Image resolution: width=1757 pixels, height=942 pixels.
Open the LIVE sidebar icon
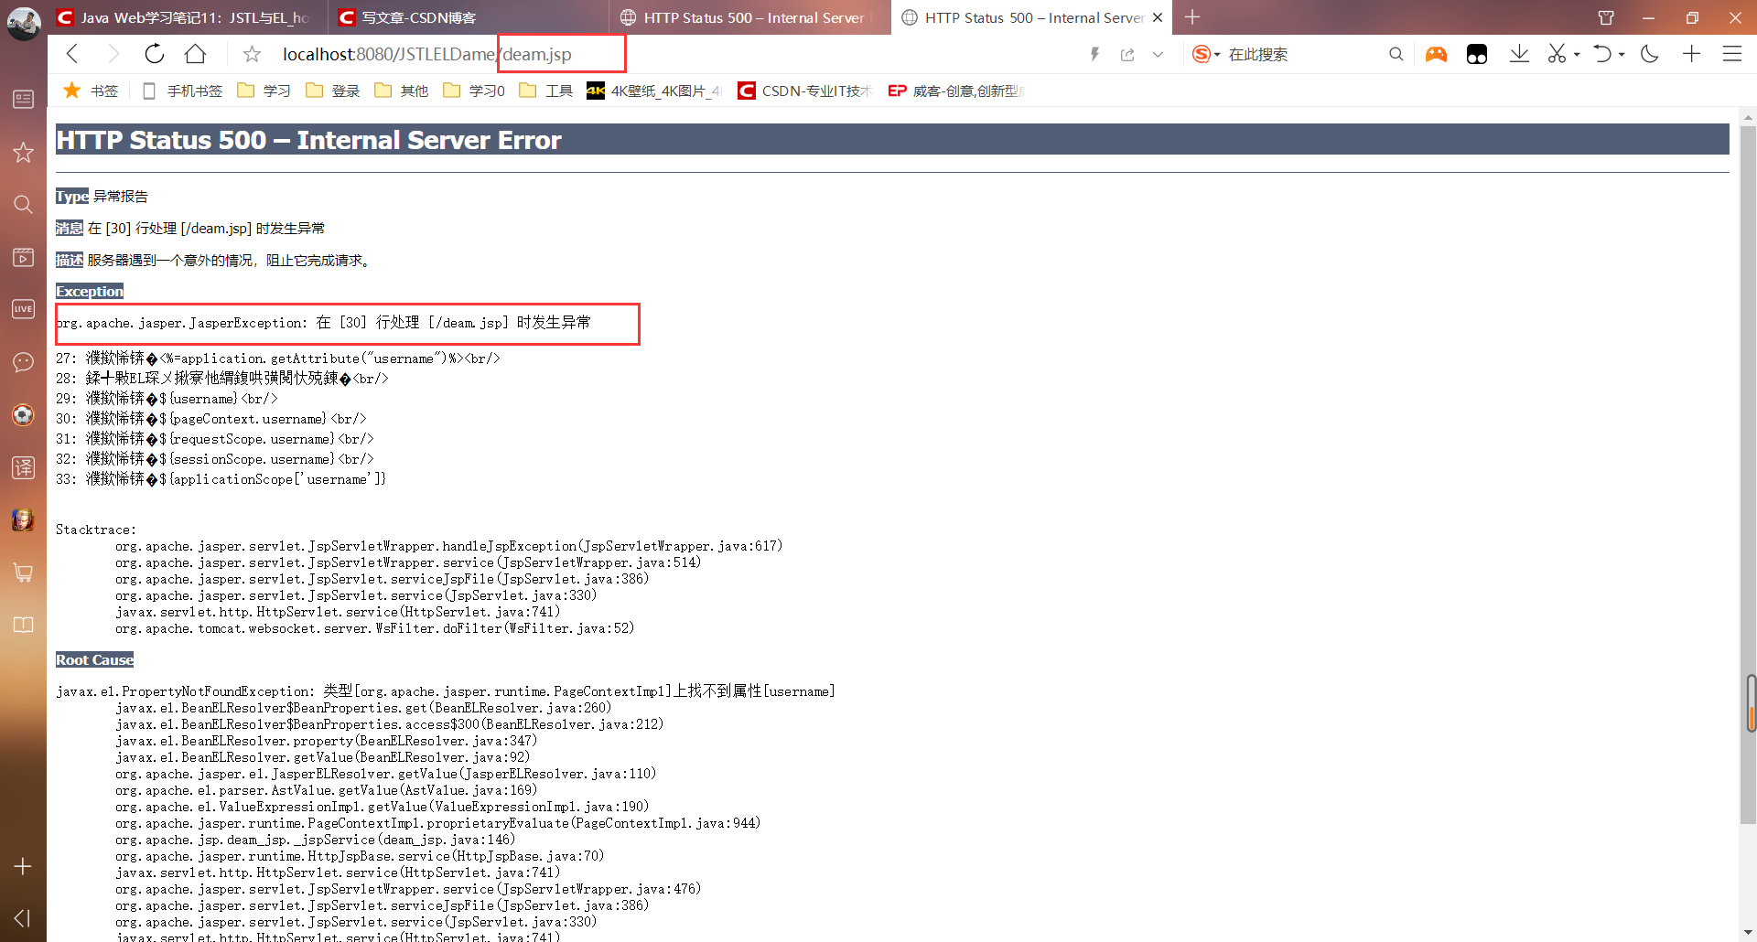coord(24,309)
